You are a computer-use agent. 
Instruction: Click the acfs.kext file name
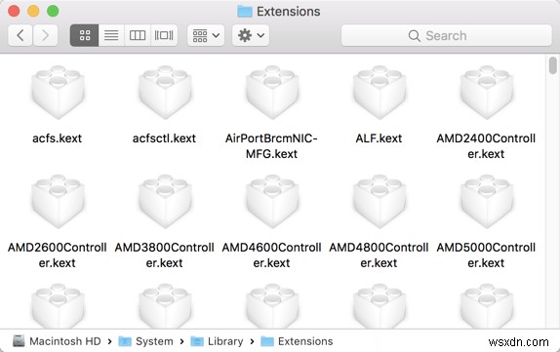tap(58, 138)
